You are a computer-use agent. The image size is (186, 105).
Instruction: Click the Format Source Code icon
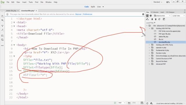[x=2, y=30]
